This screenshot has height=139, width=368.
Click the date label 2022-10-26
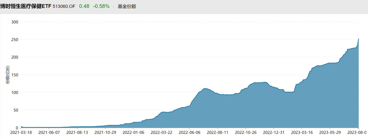[245, 133]
